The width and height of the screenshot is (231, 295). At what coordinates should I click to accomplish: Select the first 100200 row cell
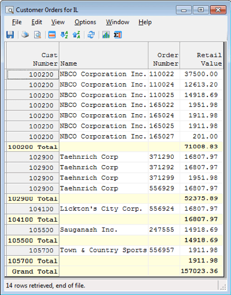(33, 74)
